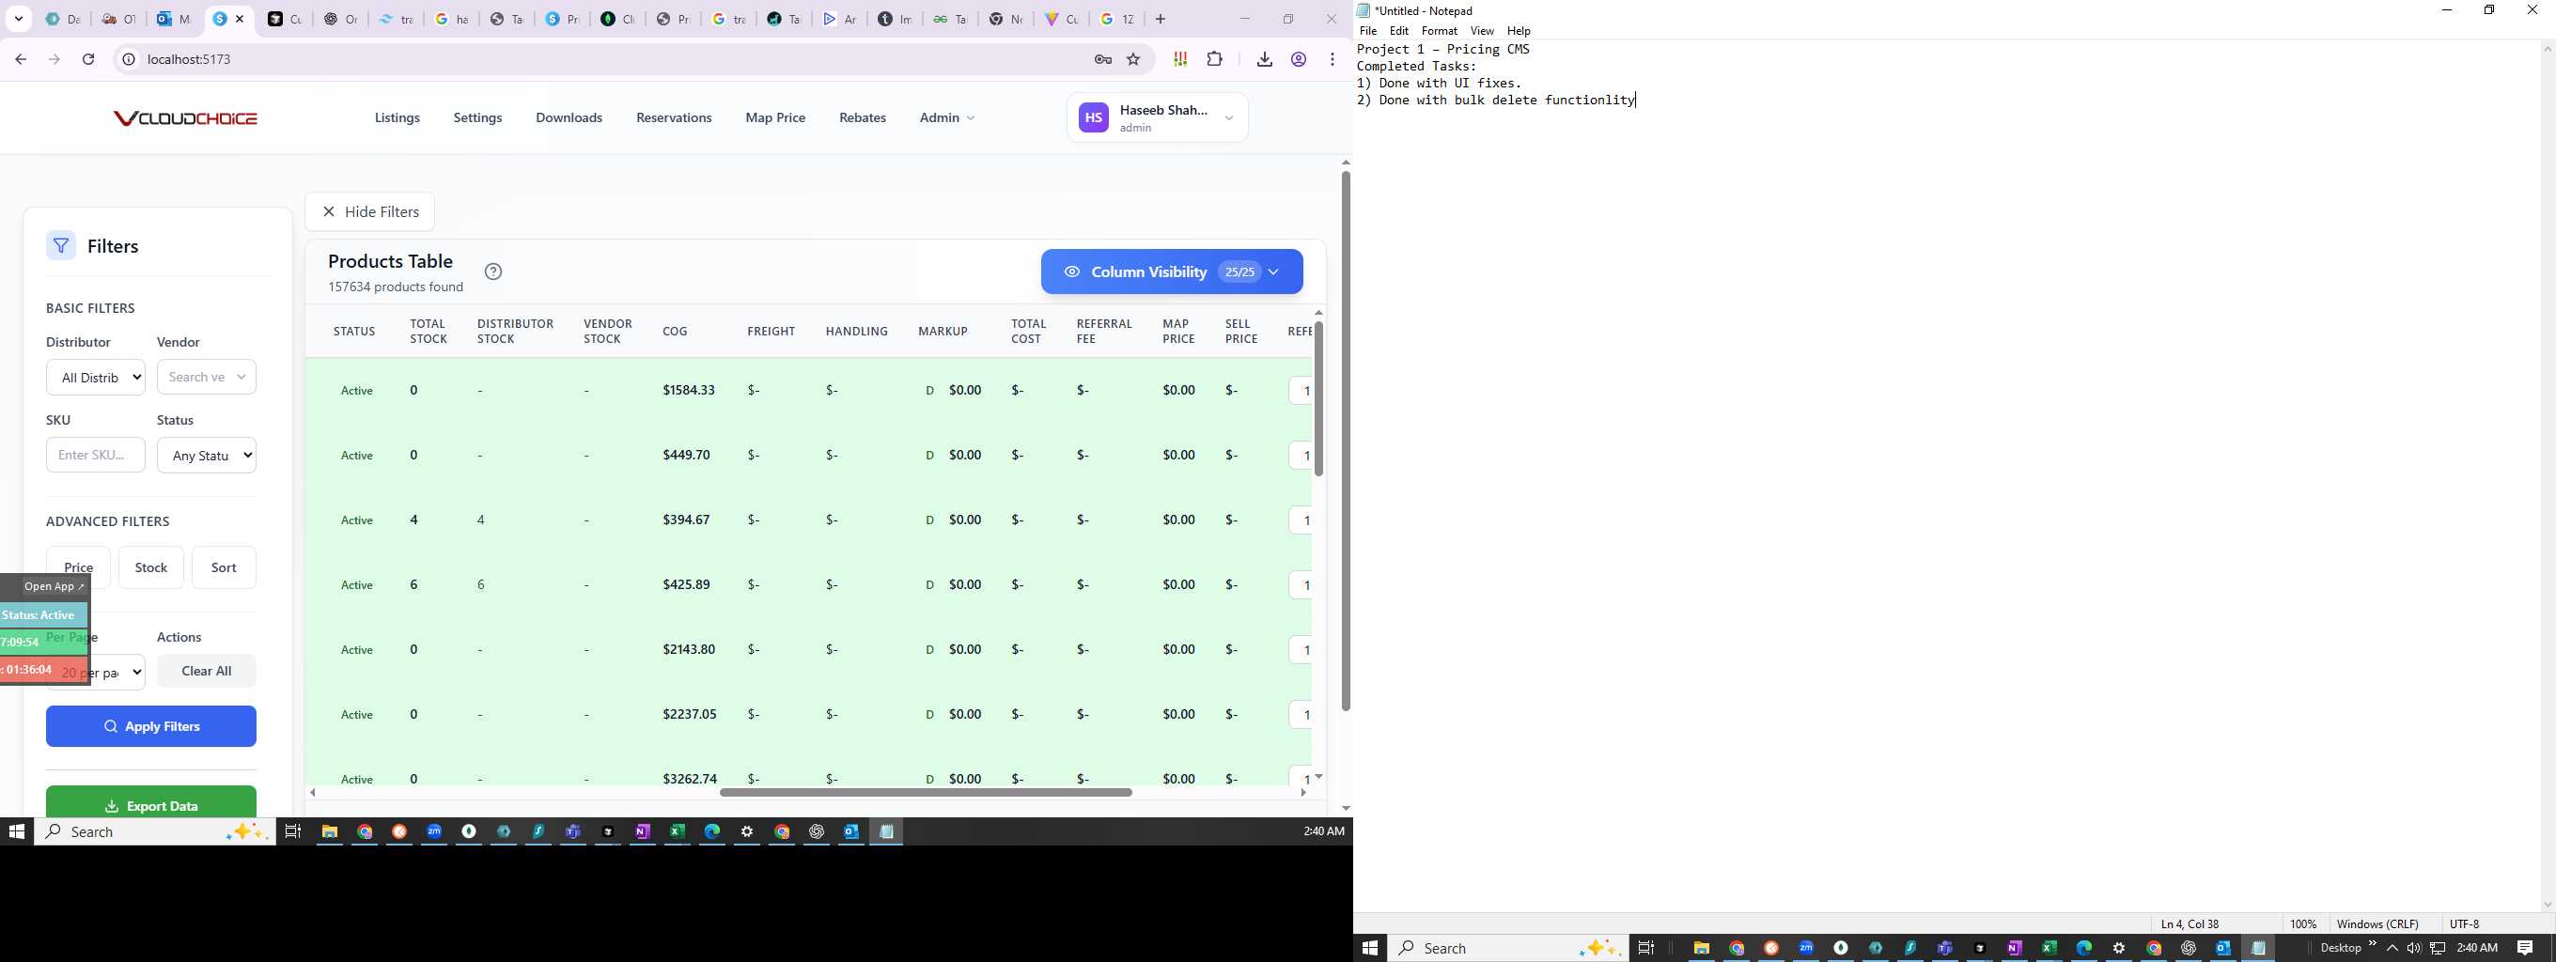Toggle the Stock advanced filter

point(150,567)
